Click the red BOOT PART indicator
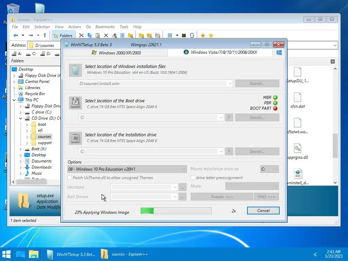348x261 pixels. click(x=275, y=108)
